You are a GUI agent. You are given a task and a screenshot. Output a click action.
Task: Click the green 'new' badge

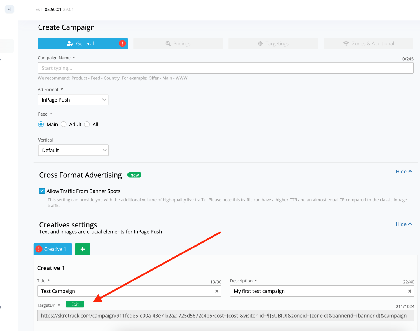134,175
